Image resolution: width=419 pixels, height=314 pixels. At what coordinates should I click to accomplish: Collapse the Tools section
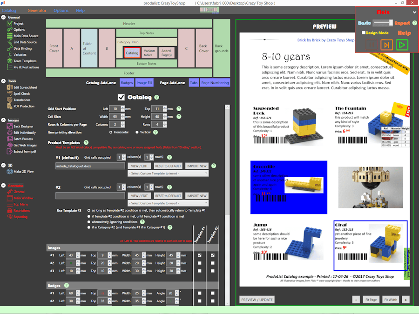pyautogui.click(x=3, y=81)
